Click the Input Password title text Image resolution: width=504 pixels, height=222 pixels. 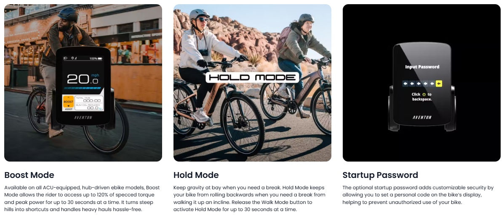tap(422, 67)
